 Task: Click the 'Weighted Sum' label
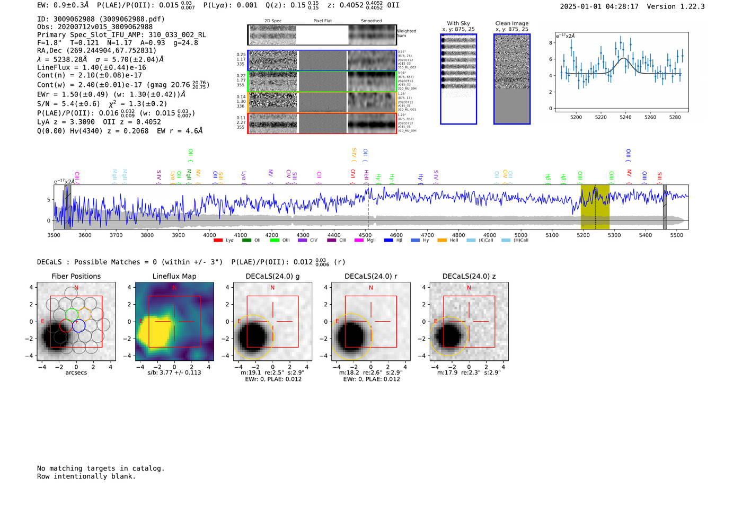pos(407,33)
